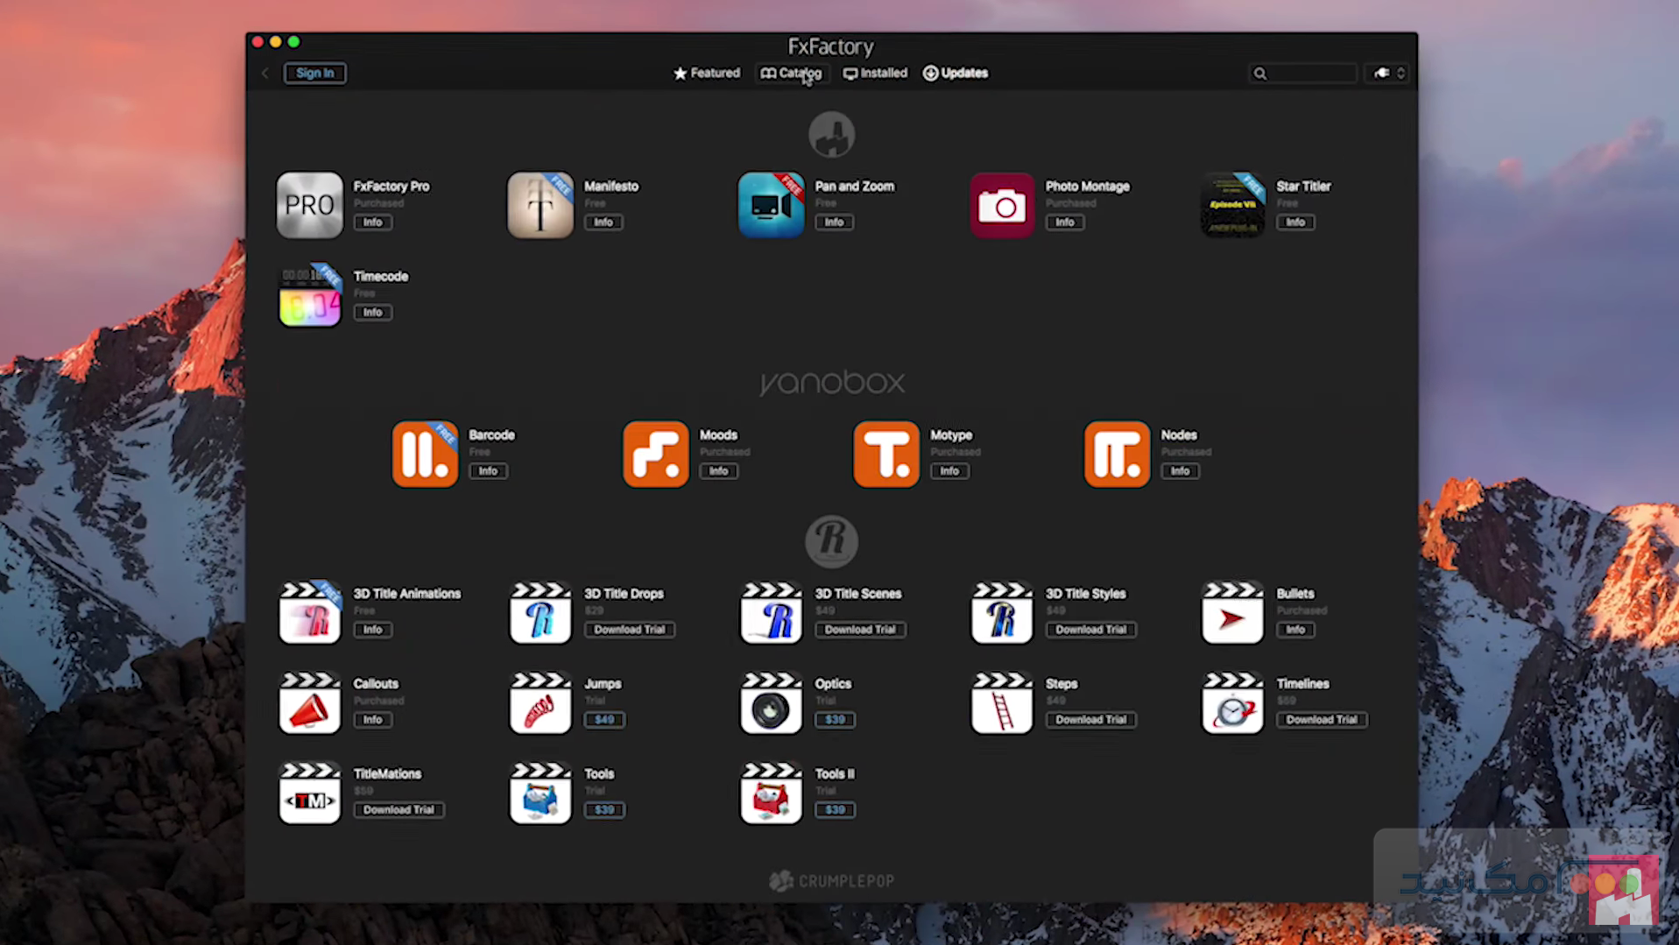Image resolution: width=1679 pixels, height=945 pixels.
Task: Click the Yanobox Nodes icon
Action: pyautogui.click(x=1117, y=454)
